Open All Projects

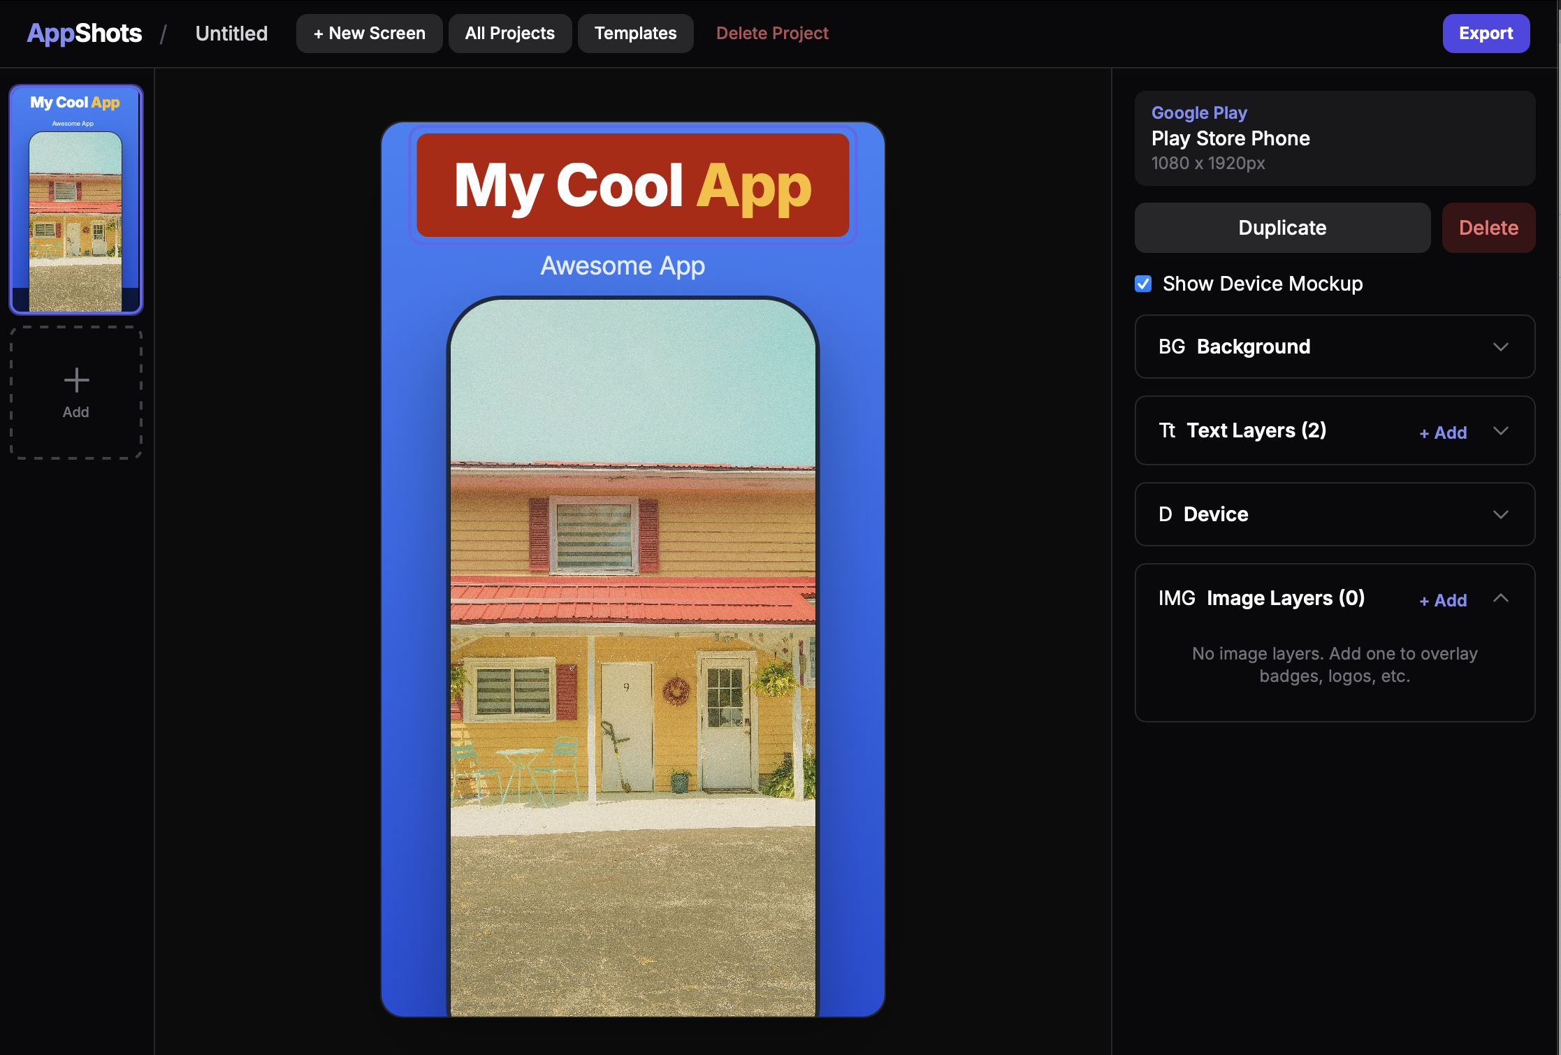click(509, 33)
